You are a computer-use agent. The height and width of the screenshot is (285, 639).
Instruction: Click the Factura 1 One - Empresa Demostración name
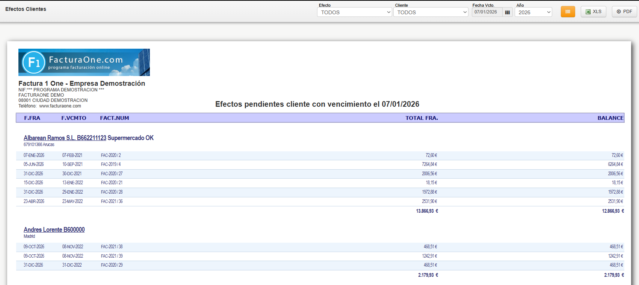(x=82, y=84)
